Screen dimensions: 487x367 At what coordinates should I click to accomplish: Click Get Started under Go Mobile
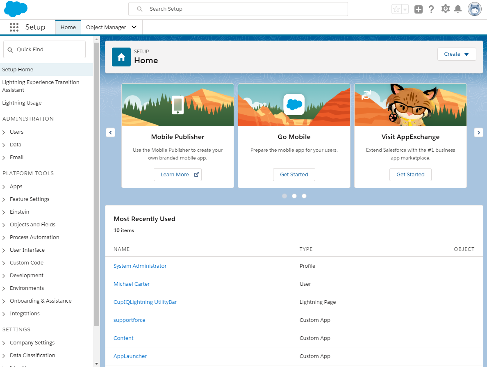click(x=294, y=175)
